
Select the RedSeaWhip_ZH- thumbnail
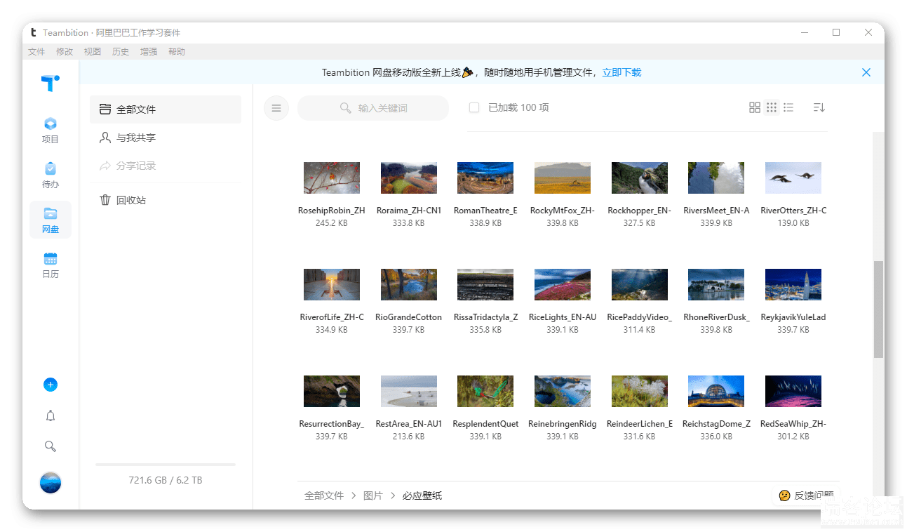793,391
